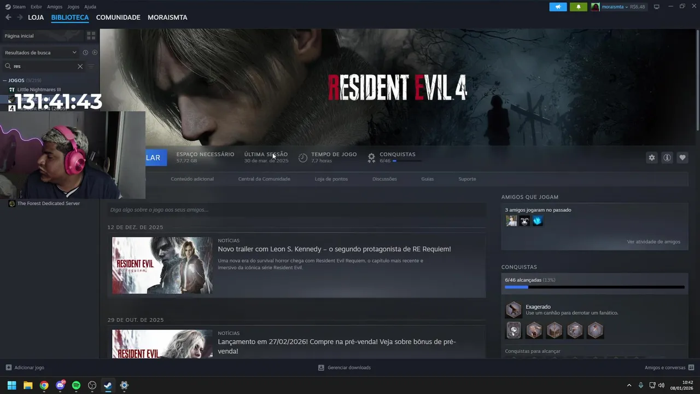
Task: Click the page vertical scrollbar
Action: [x=698, y=79]
